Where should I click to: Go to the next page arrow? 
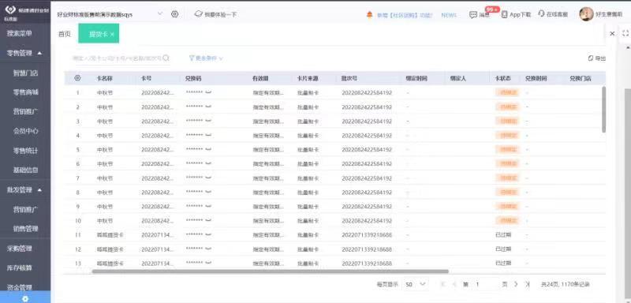[516, 284]
